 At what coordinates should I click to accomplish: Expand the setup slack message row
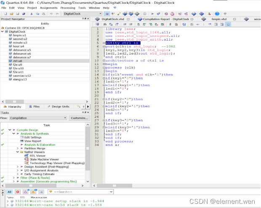8,201
